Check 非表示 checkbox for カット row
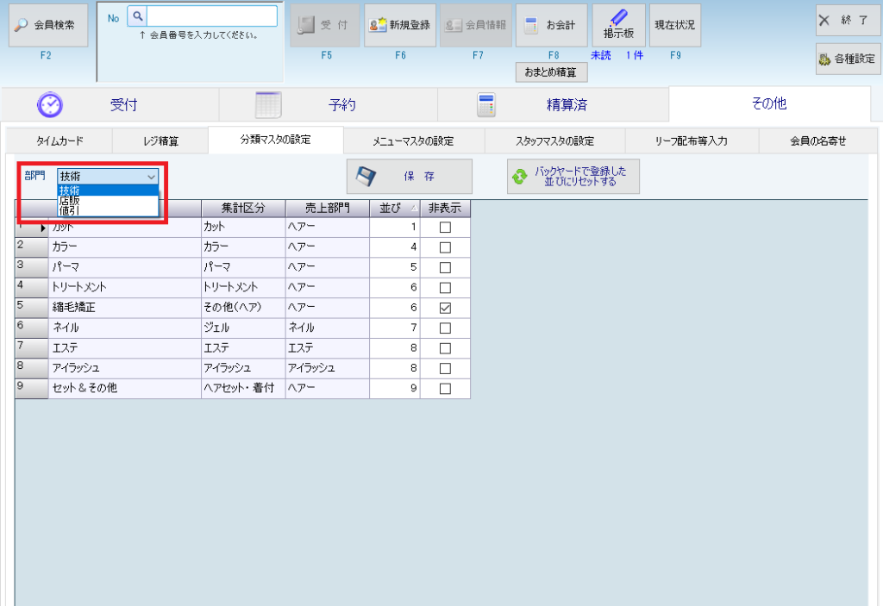883x606 pixels. click(x=445, y=228)
